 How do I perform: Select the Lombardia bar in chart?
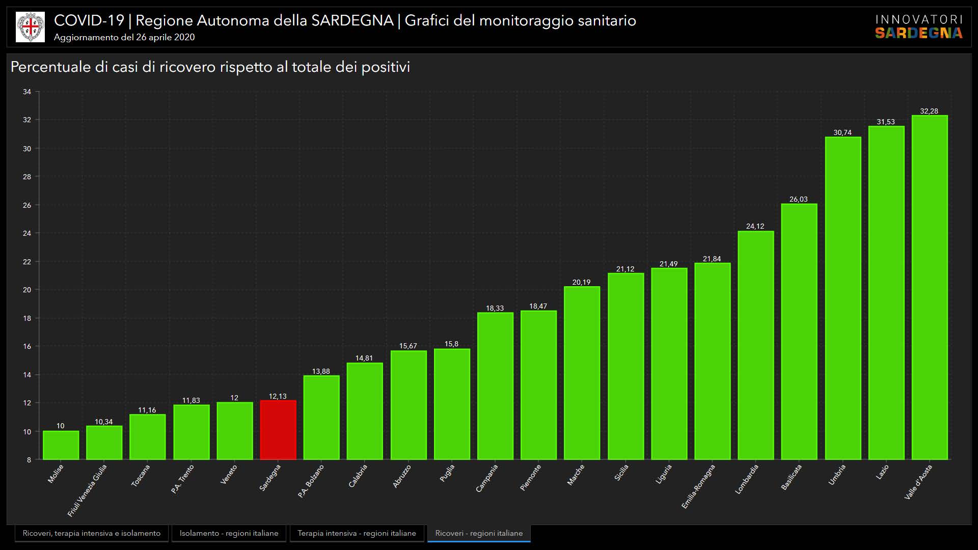756,345
